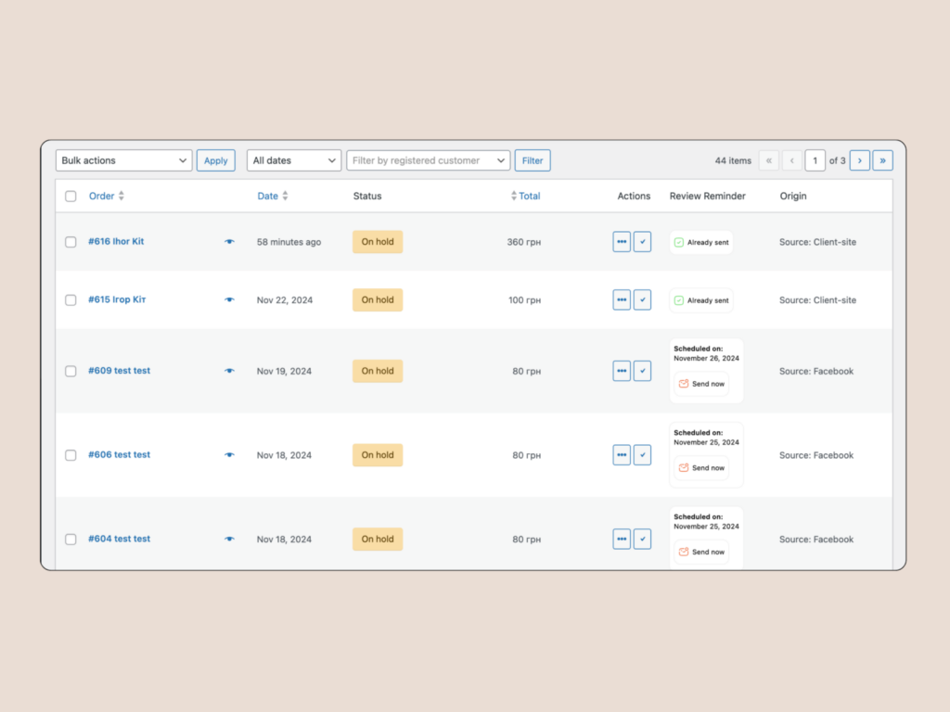
Task: Click the eye preview icon for order #609
Action: [x=229, y=371]
